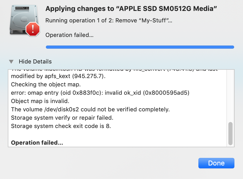Click the omap entry error line
Image resolution: width=243 pixels, height=179 pixels.
tap(100, 93)
